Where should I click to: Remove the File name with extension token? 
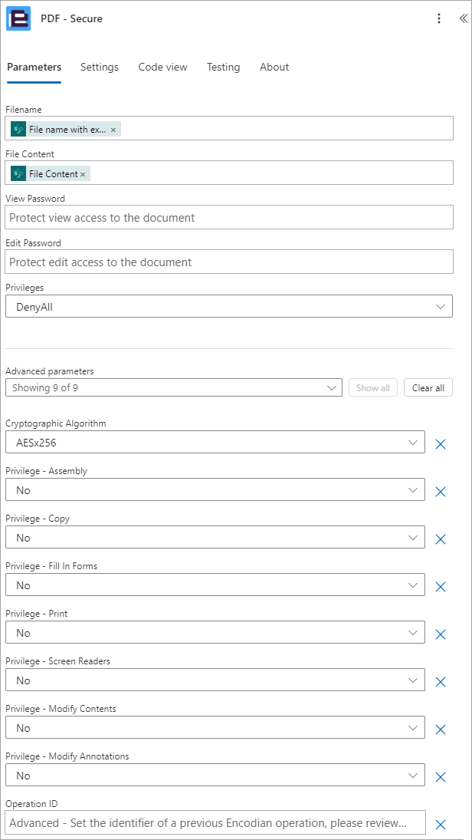pyautogui.click(x=113, y=130)
